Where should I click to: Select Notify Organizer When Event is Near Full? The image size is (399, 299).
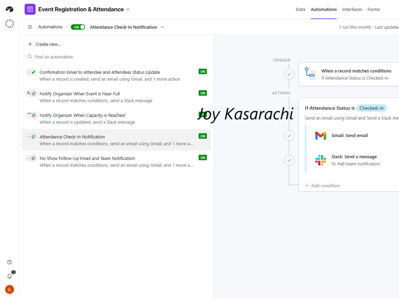tap(79, 94)
